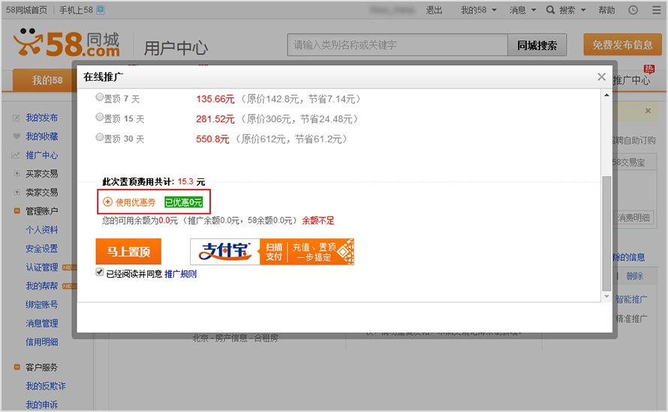This screenshot has height=412, width=668.
Task: Click the 58同城 logo
Action: click(x=67, y=43)
